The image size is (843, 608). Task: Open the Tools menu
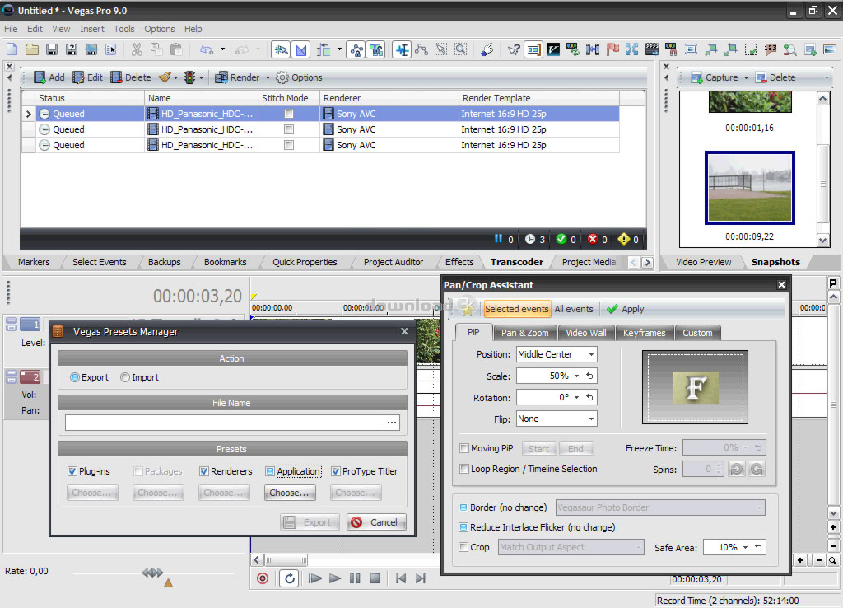pos(123,29)
